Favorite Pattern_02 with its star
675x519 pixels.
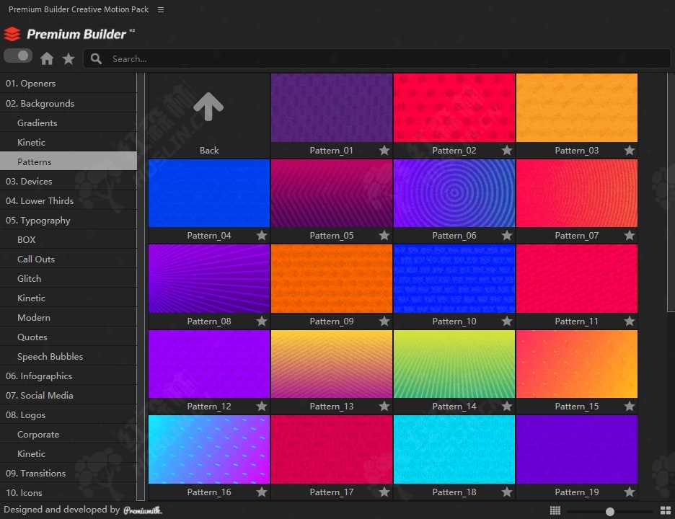click(507, 150)
